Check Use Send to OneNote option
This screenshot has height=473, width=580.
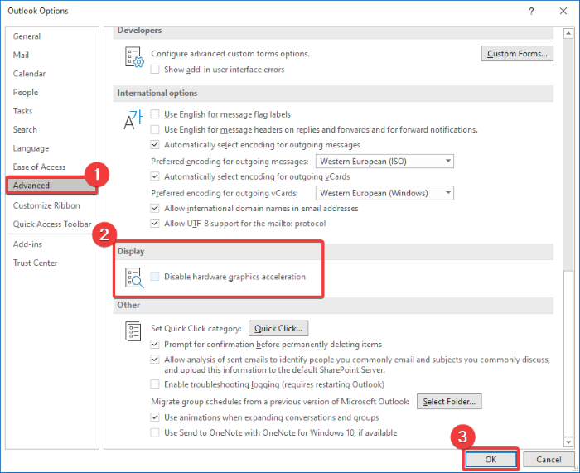(x=155, y=432)
